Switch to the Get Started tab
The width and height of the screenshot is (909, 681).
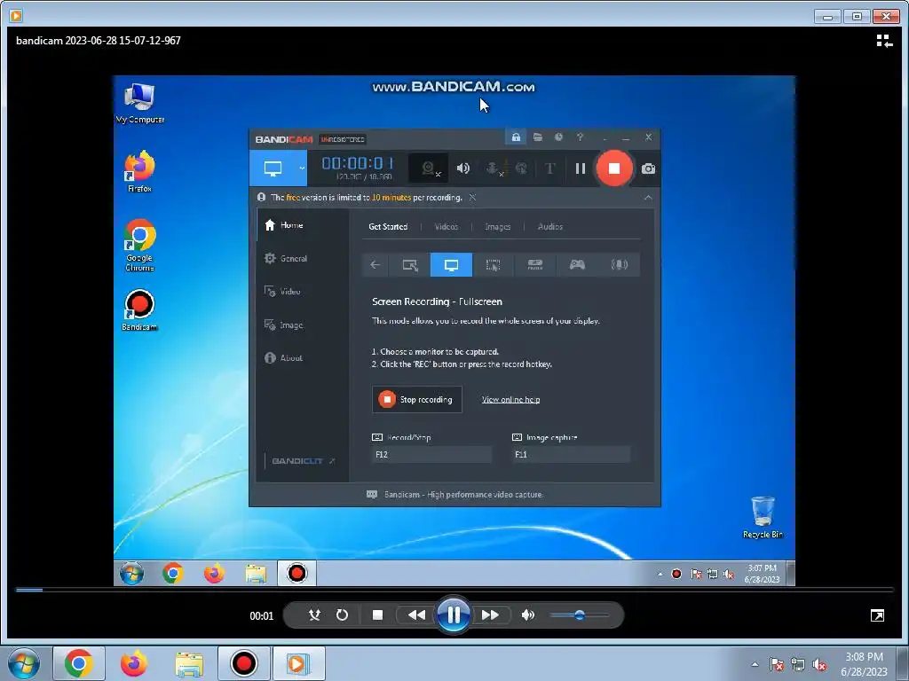(388, 226)
